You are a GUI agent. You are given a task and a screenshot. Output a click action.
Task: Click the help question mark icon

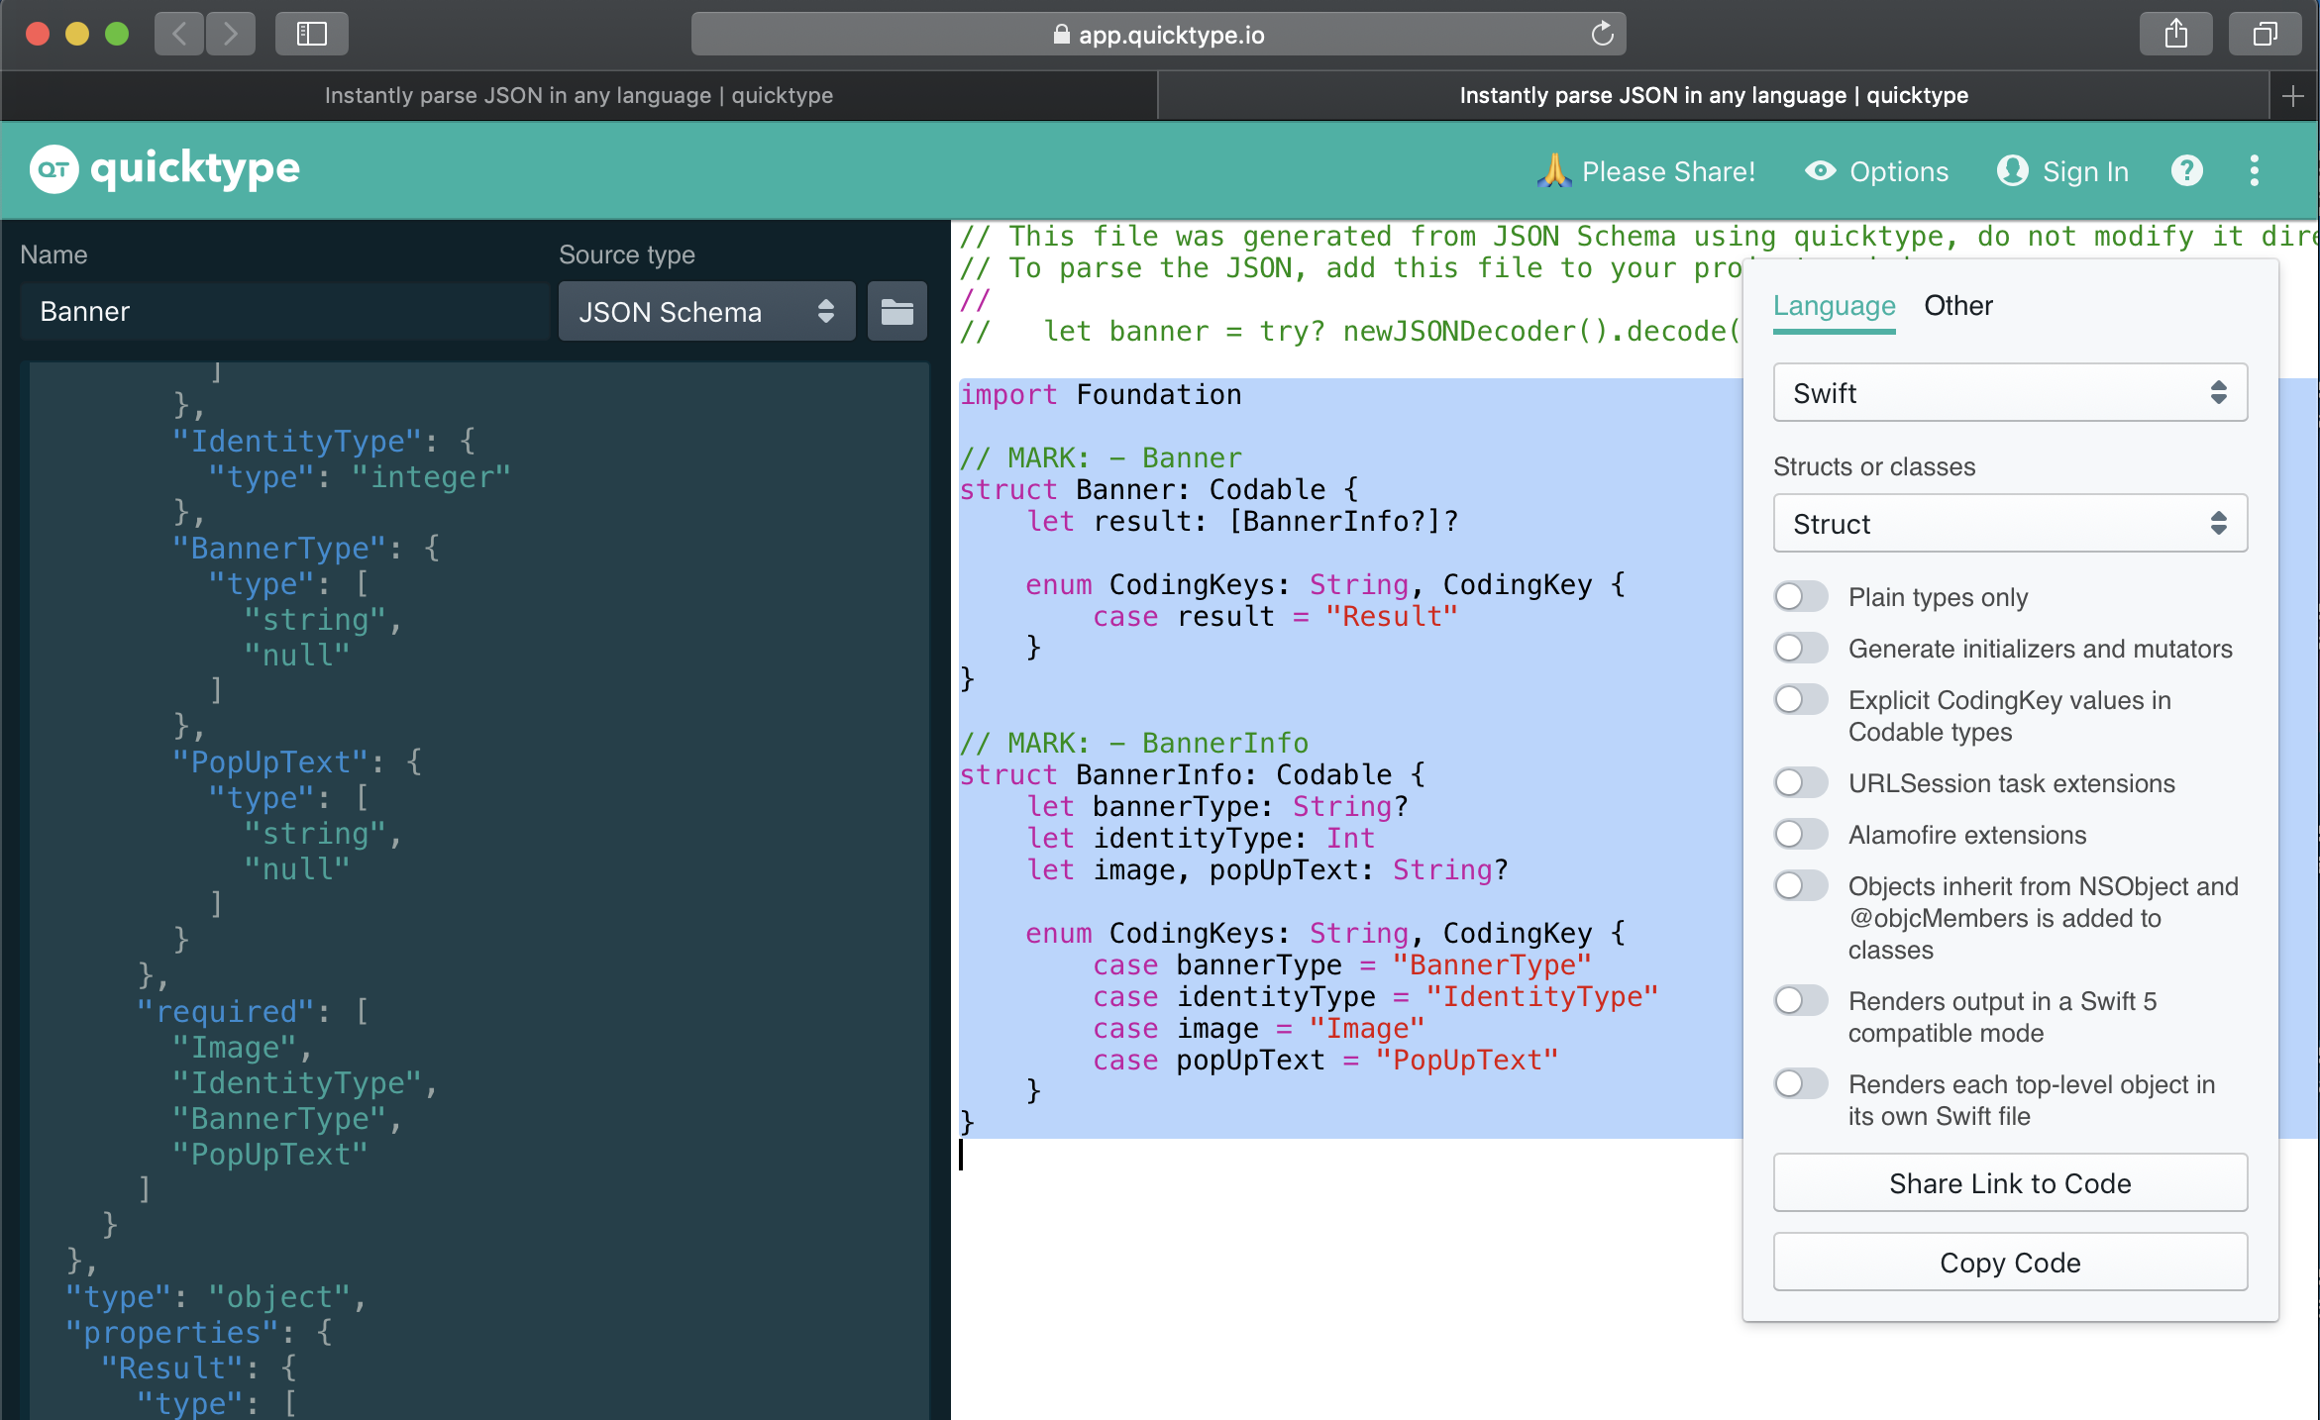coord(2186,171)
